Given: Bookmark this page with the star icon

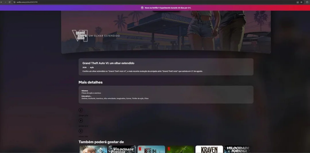Looking at the screenshot, I should [301, 2].
